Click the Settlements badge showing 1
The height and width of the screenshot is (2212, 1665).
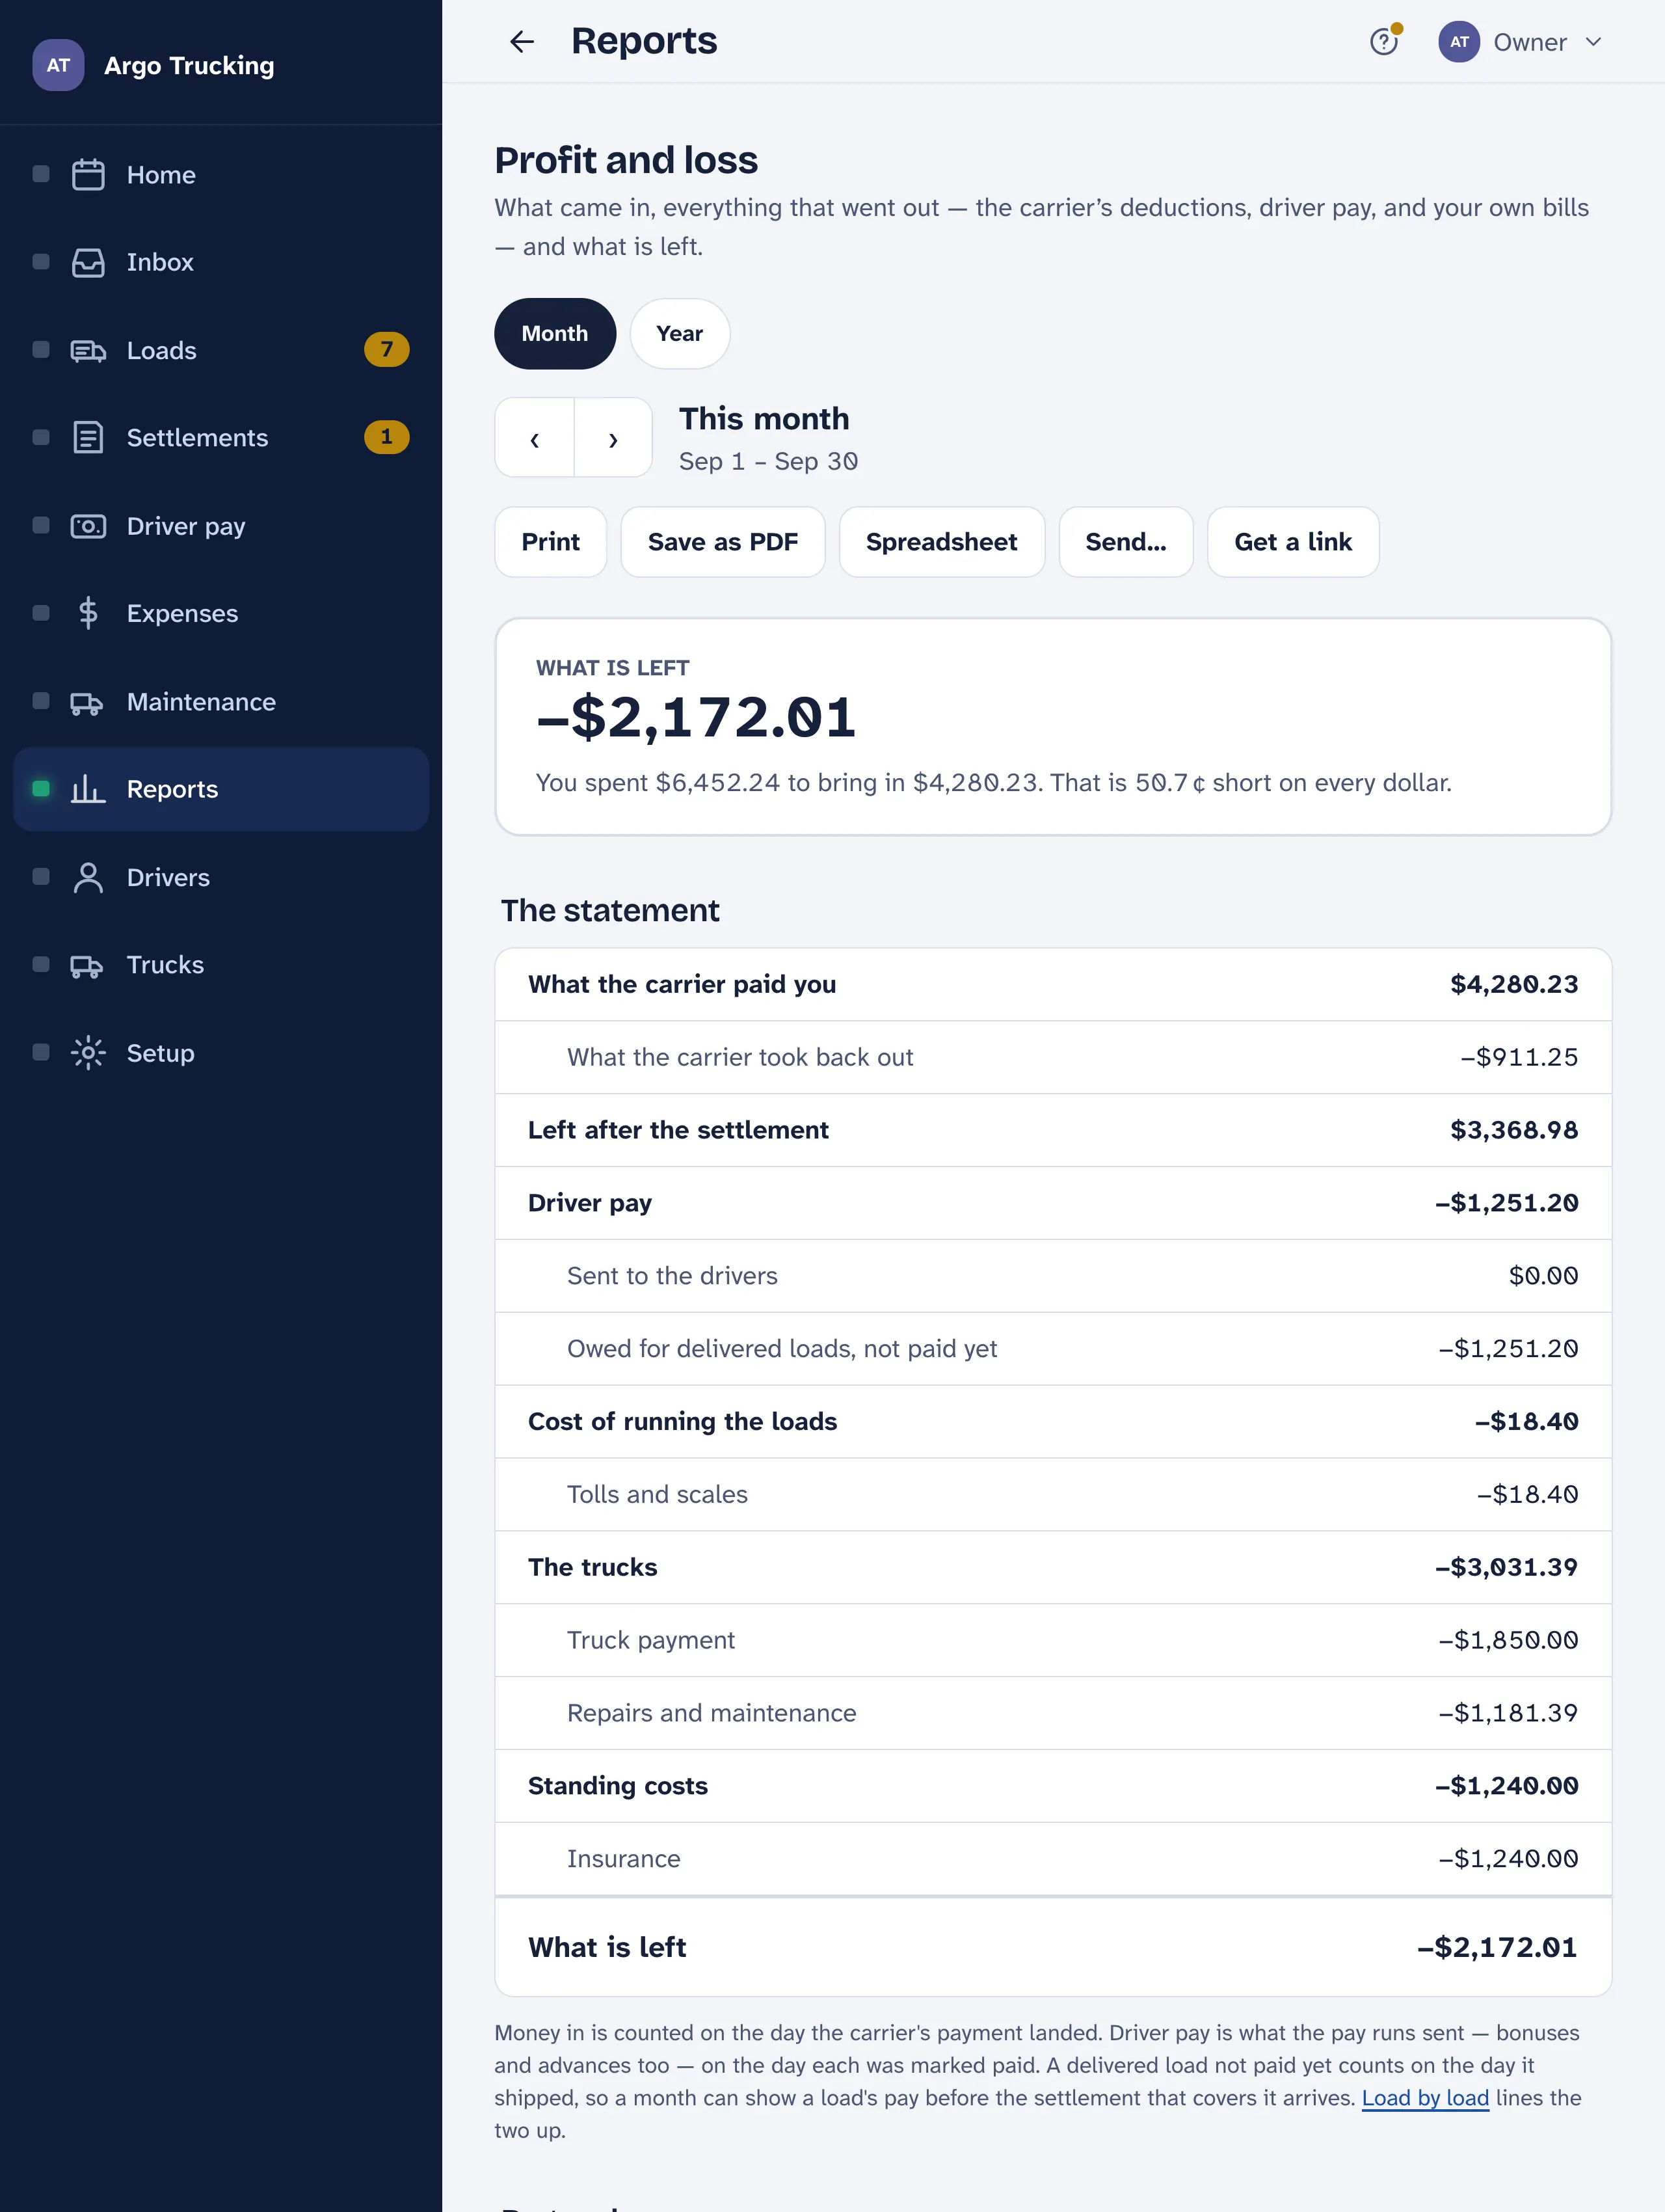tap(386, 437)
